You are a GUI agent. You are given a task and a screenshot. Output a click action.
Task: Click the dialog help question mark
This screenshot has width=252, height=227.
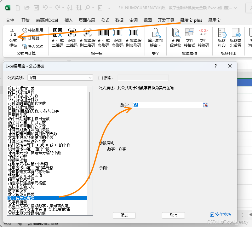pyautogui.click(x=216, y=66)
